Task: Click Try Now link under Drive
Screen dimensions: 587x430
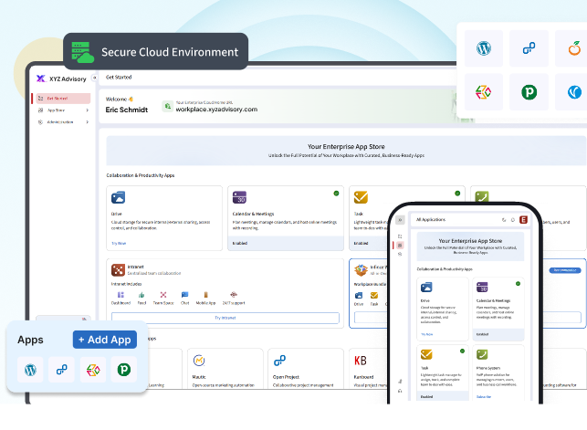Action: pos(119,243)
